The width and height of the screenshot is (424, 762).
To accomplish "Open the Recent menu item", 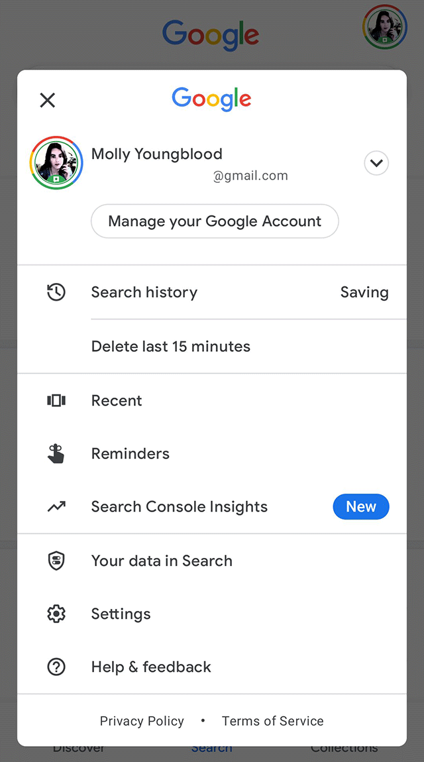I will 117,400.
